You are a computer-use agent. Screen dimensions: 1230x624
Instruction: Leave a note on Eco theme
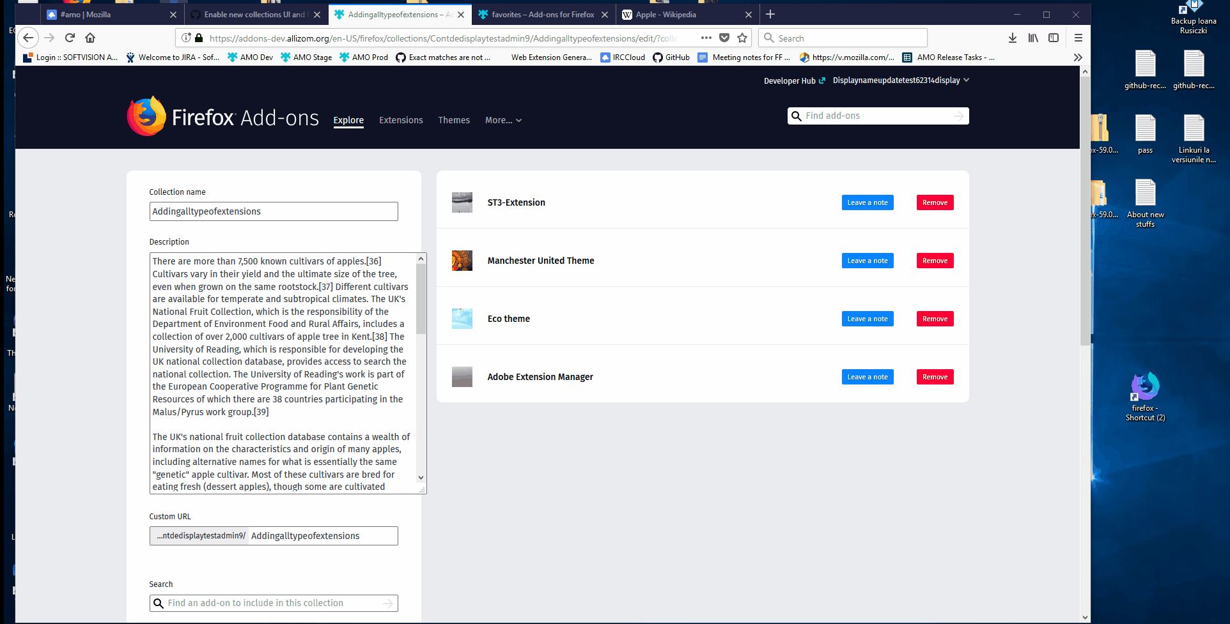868,319
